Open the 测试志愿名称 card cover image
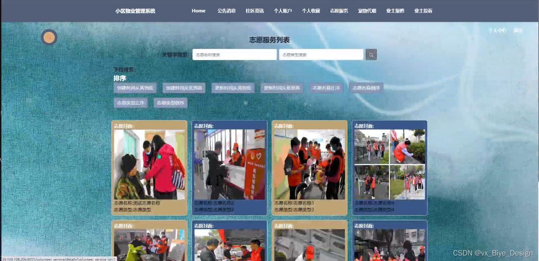Image resolution: width=539 pixels, height=261 pixels. 150,164
